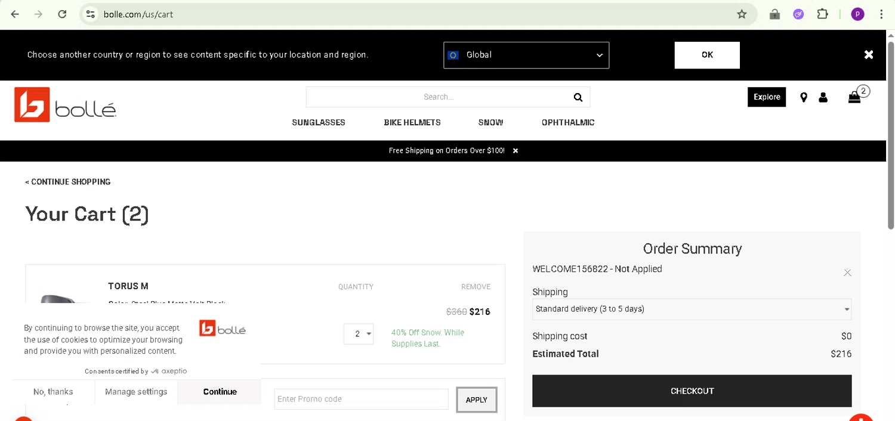Click the Bollé logo in cookie popup
Screen dimensions: 895x421
(x=223, y=329)
